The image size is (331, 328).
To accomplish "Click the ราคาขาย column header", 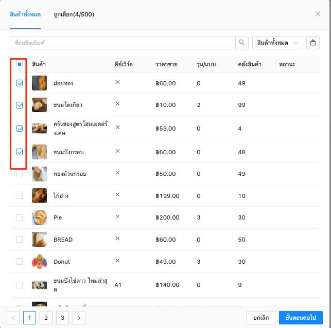I will click(x=166, y=64).
